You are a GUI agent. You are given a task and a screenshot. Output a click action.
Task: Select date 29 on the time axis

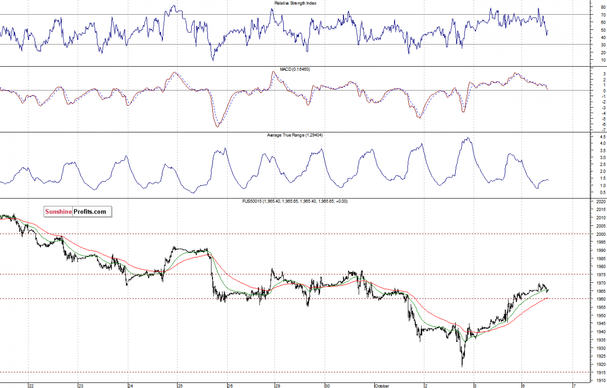[x=278, y=385]
